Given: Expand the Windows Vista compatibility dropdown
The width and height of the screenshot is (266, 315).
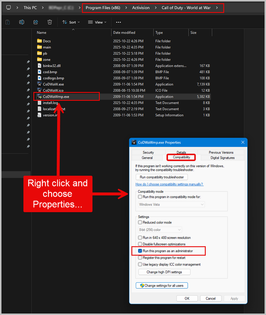Looking at the screenshot, I should pyautogui.click(x=171, y=205).
